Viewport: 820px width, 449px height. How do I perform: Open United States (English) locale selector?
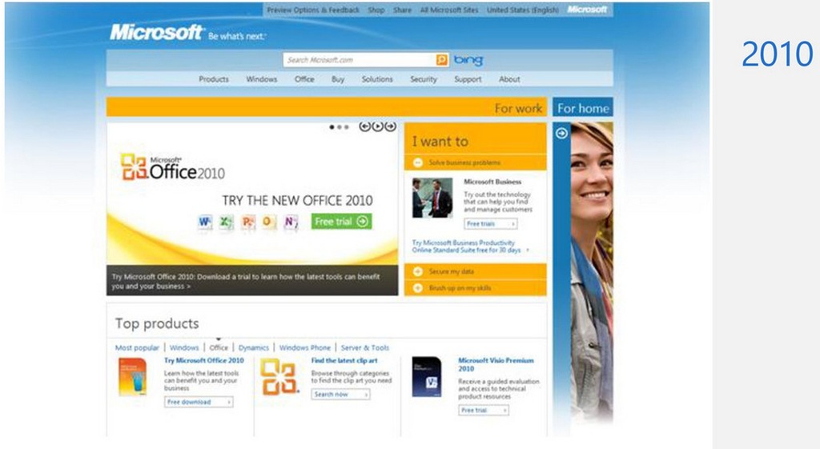[522, 10]
